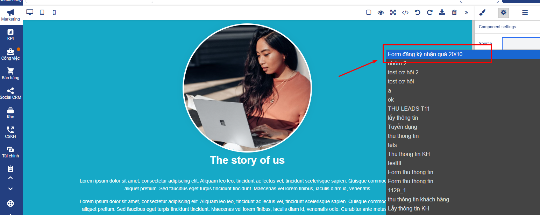This screenshot has width=540, height=215.
Task: Open component settings gear tab
Action: click(x=503, y=13)
